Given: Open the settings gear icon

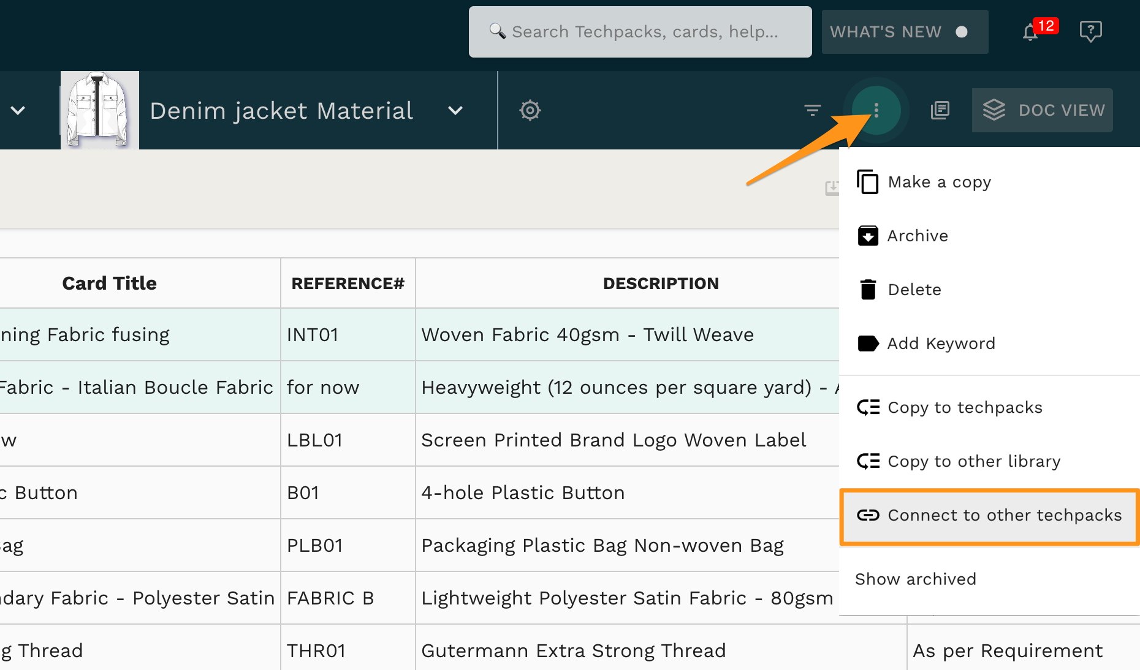Looking at the screenshot, I should tap(530, 110).
